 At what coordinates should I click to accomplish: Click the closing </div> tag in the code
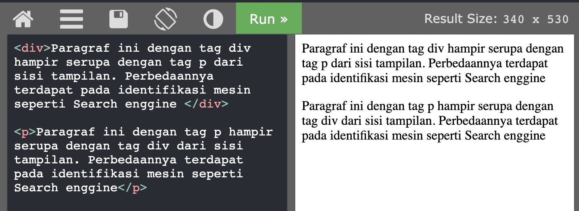click(206, 104)
